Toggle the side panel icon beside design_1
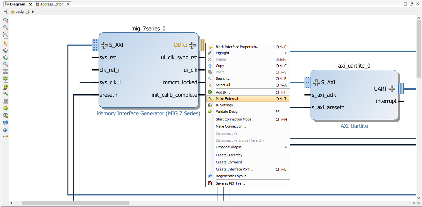This screenshot has height=207, width=422. [x=6, y=12]
